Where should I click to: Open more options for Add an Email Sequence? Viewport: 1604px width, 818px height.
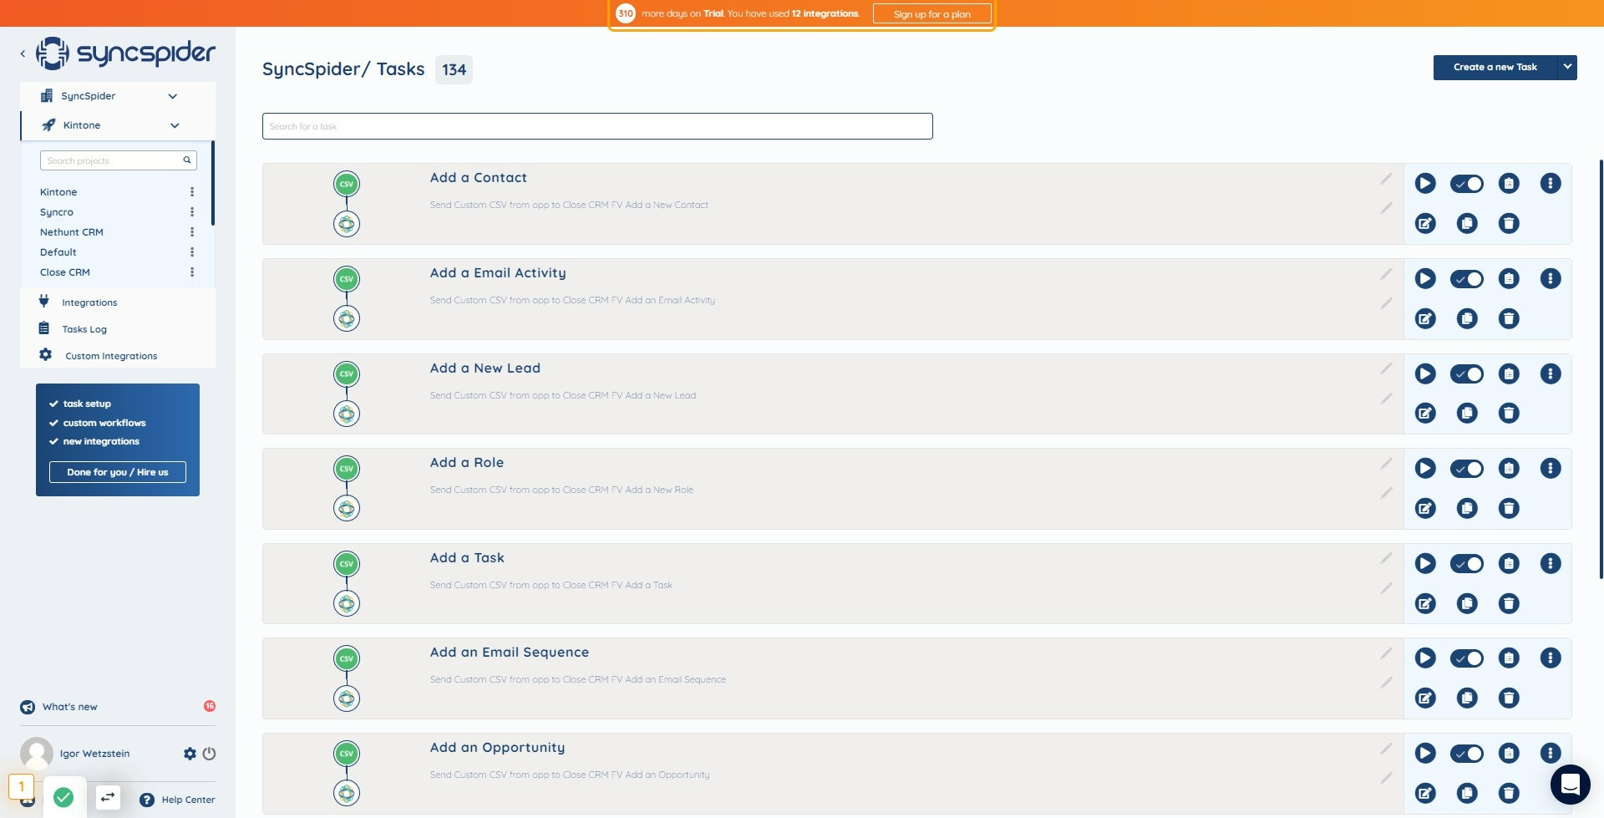(x=1551, y=658)
